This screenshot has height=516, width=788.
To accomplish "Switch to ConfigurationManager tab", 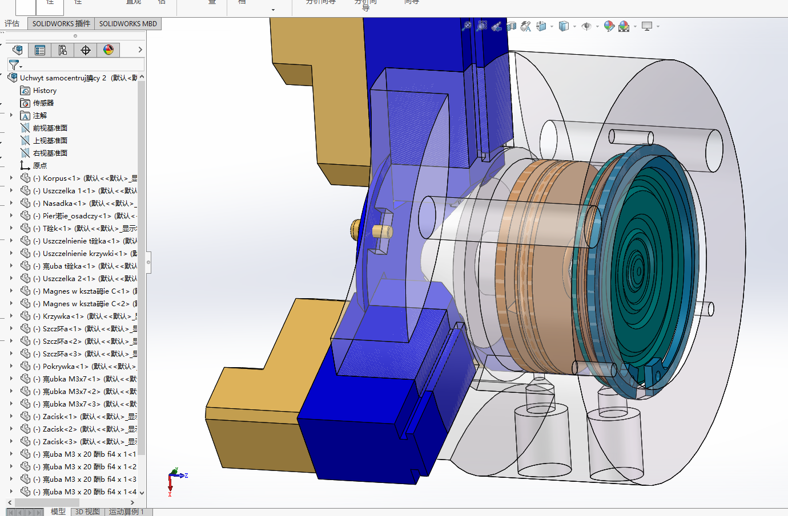I will 62,50.
